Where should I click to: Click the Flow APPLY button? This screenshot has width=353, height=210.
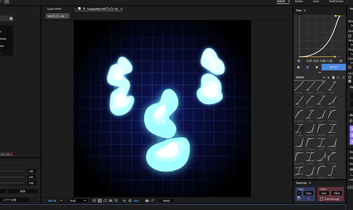tap(334, 67)
